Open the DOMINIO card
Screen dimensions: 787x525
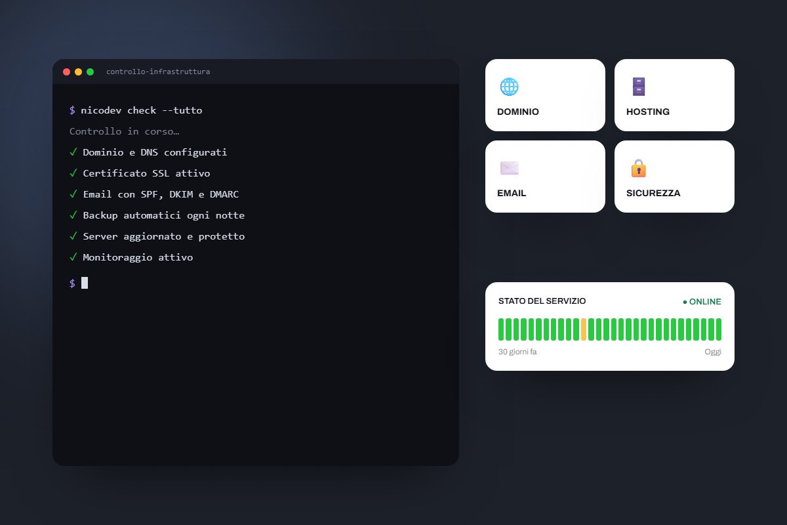click(545, 95)
